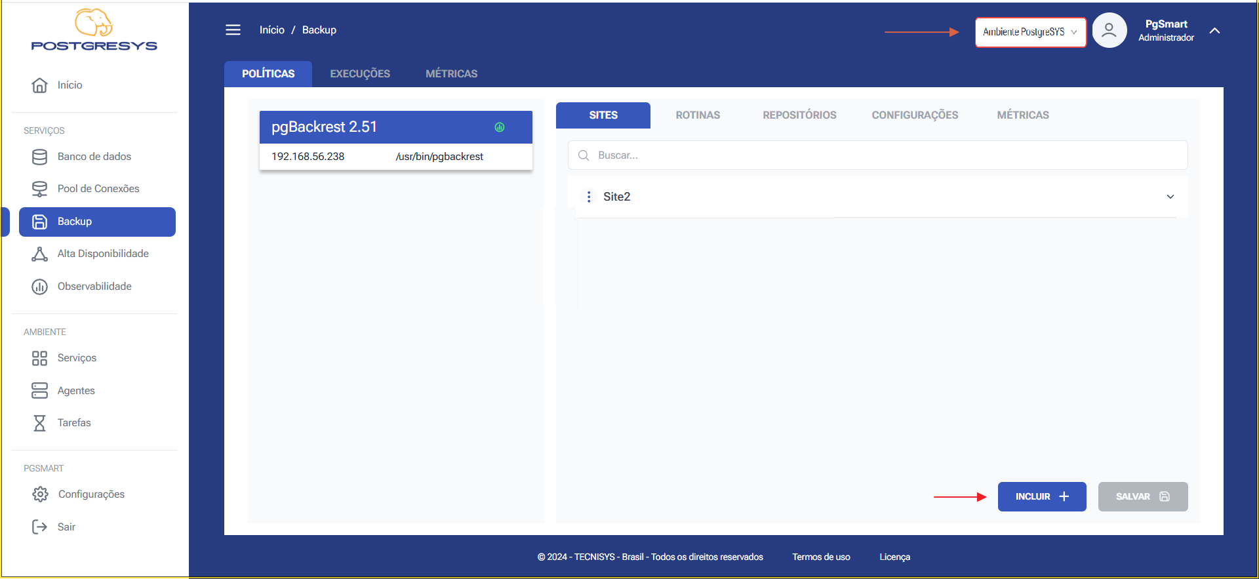Open the Licença link
This screenshot has height=579, width=1259.
894,557
